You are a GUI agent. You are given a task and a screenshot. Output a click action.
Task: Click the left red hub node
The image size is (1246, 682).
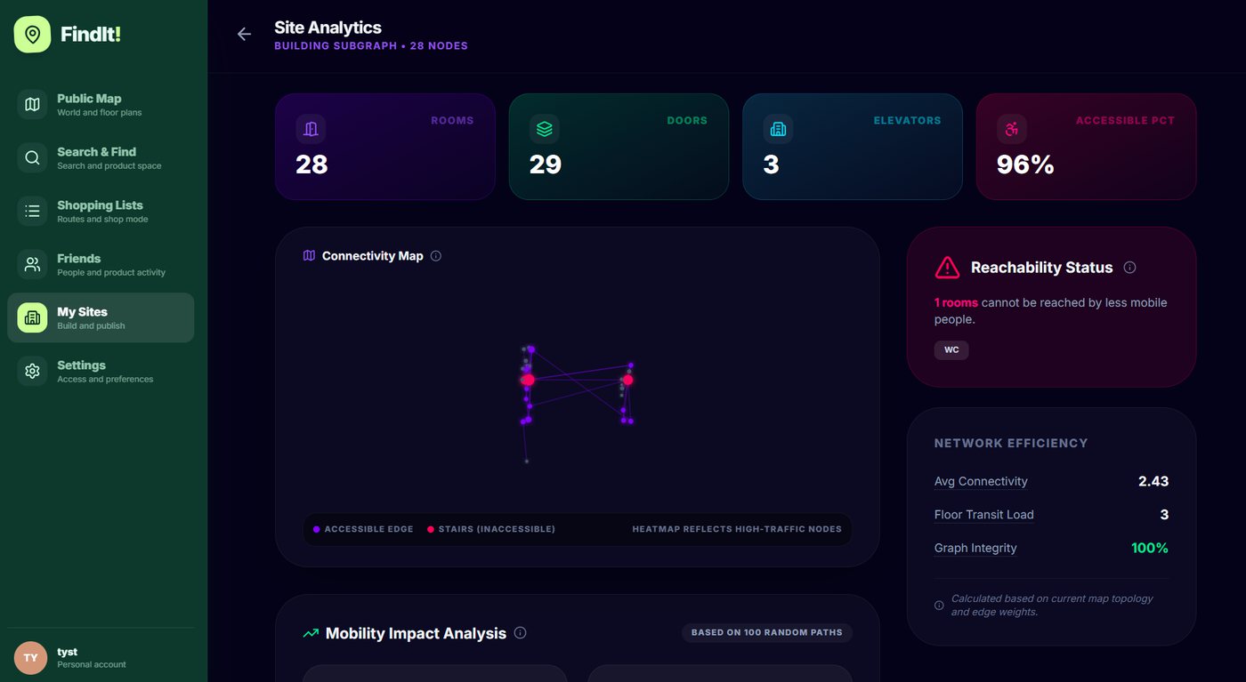pos(528,380)
